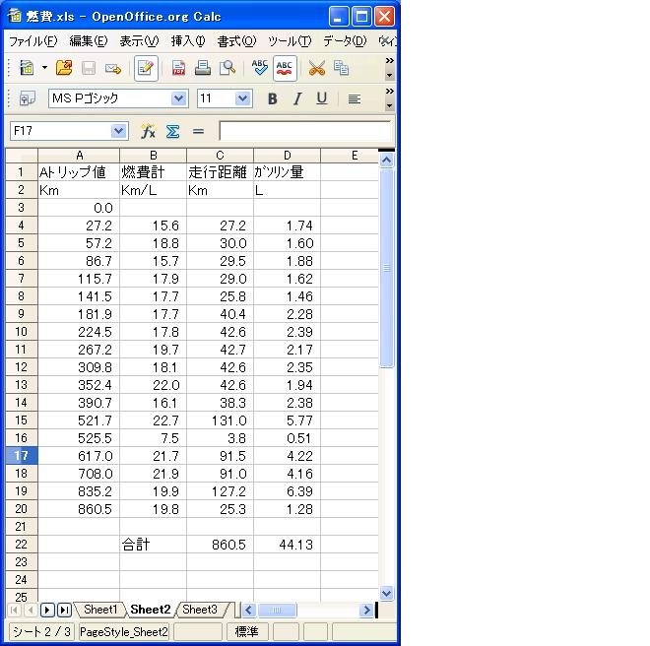Click the vertical scrollbar down arrow
650x646 pixels.
click(386, 594)
